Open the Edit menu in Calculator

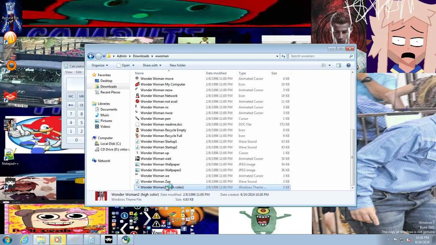79,72
